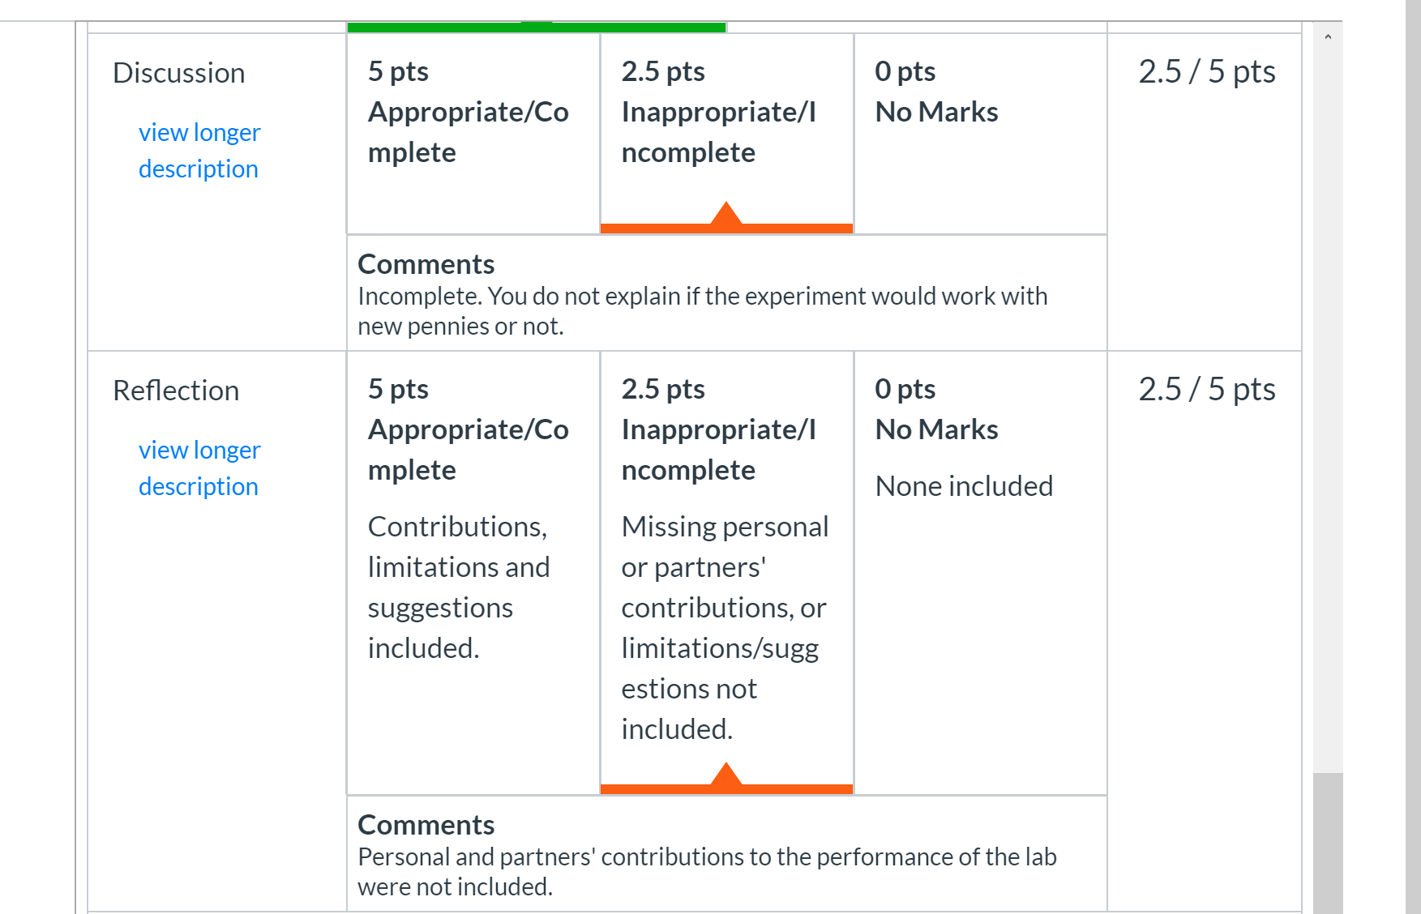Click the scrollbar track above the thumb
The height and width of the screenshot is (914, 1421).
pyautogui.click(x=1328, y=405)
